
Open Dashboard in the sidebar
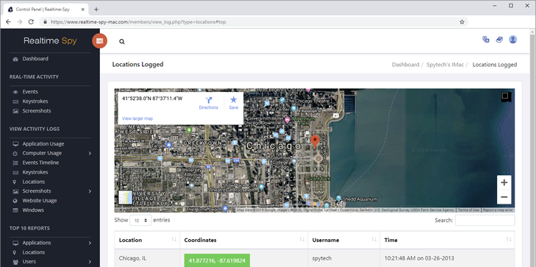point(35,59)
